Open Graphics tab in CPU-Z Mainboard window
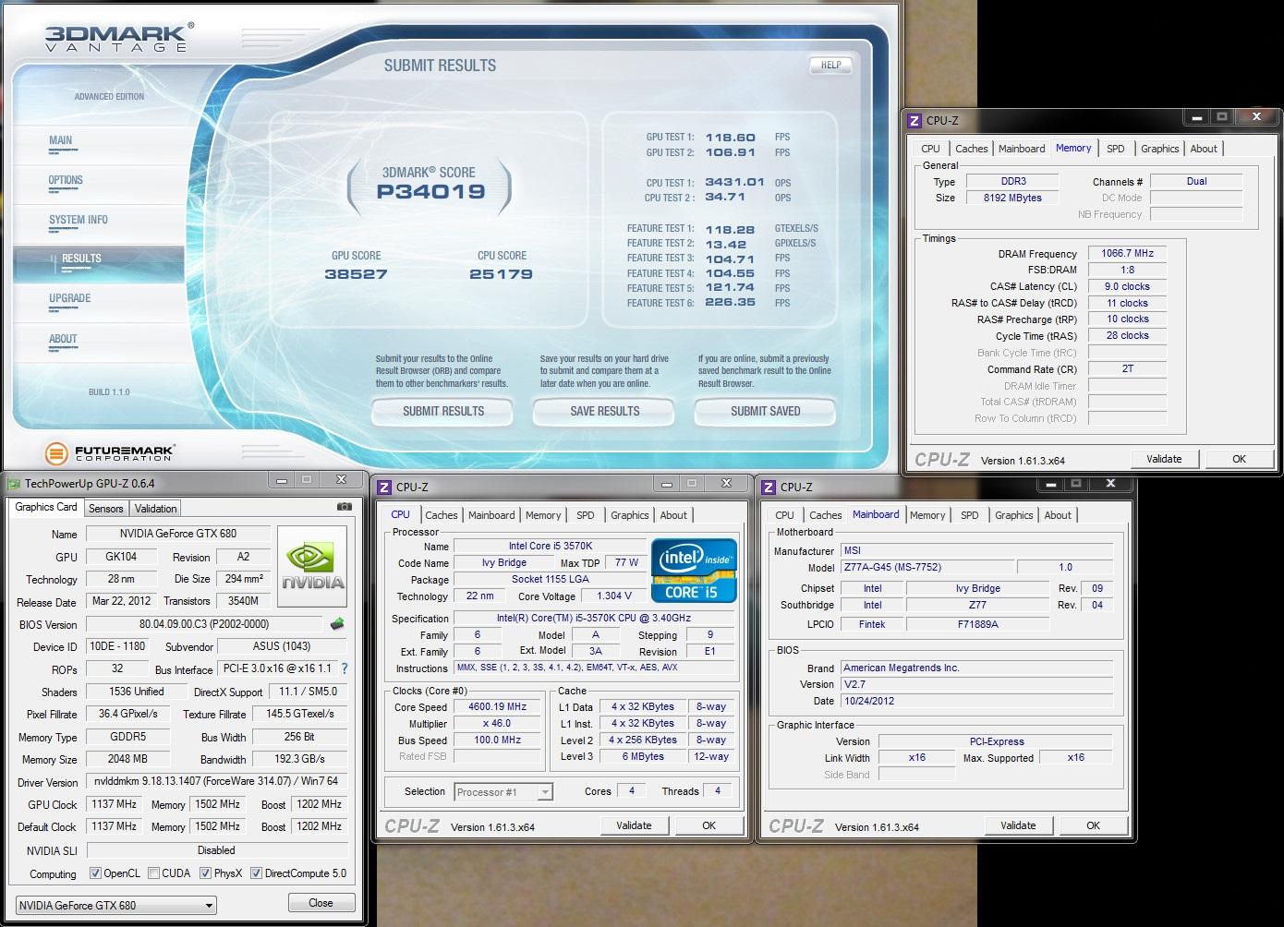The width and height of the screenshot is (1284, 927). (1013, 515)
